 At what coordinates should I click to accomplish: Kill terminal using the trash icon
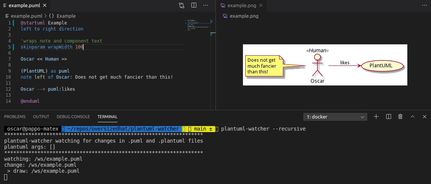[x=400, y=117]
